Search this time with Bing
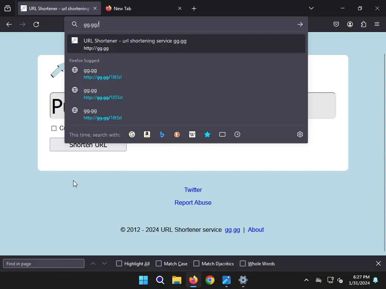 (162, 134)
